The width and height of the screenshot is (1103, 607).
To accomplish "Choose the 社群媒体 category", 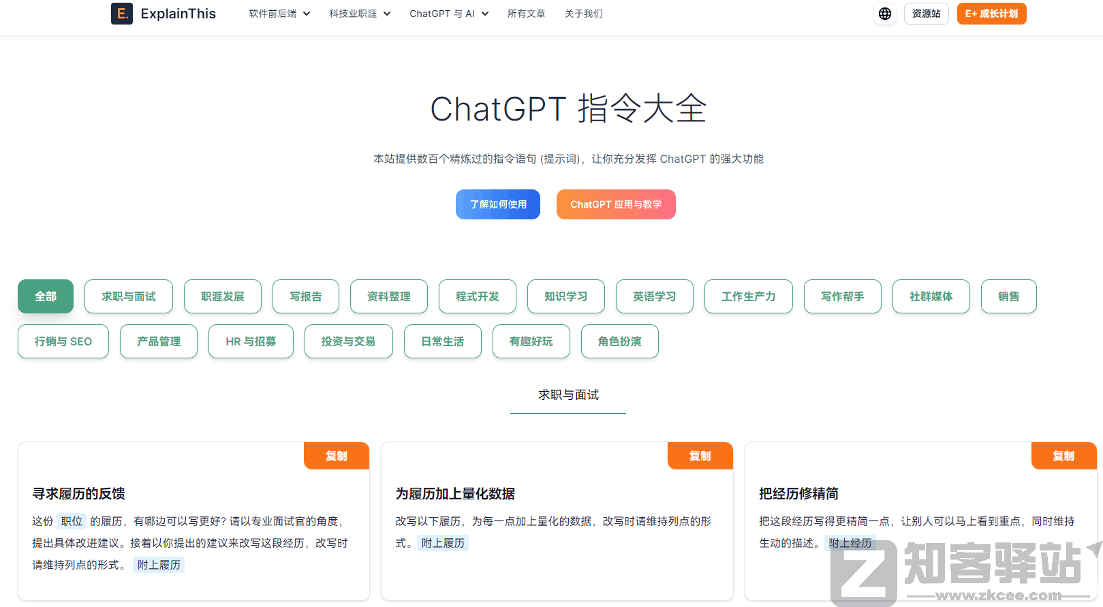I will 931,296.
